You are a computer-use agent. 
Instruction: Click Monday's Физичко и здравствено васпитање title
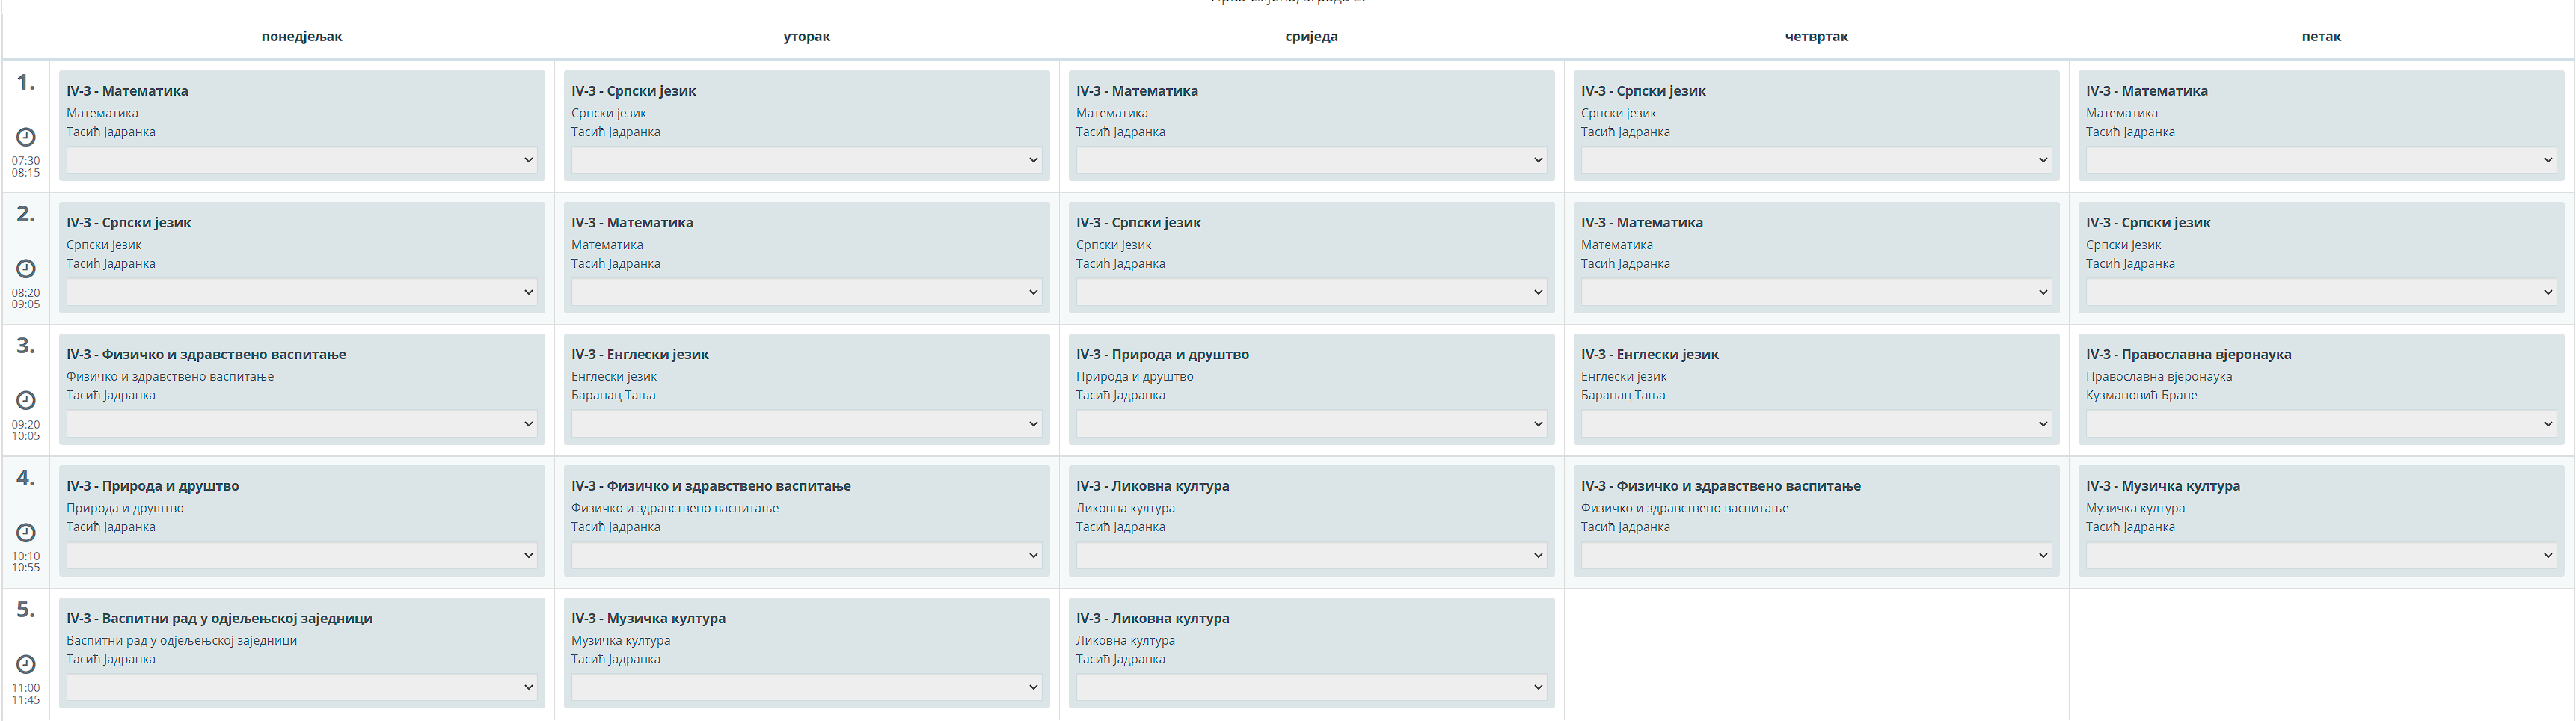coord(206,354)
